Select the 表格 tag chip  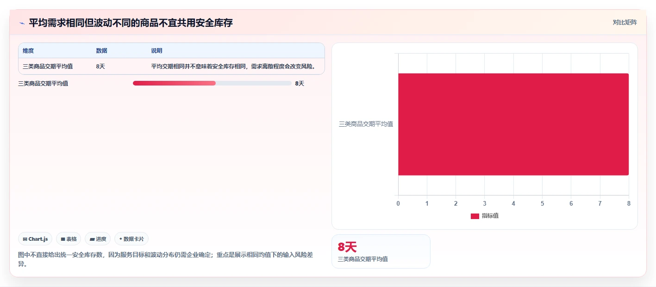(x=69, y=239)
